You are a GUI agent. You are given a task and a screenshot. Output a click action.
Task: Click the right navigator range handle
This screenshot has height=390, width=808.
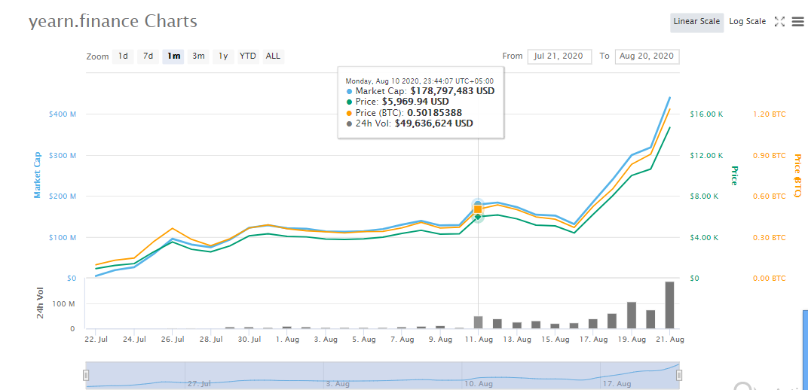(679, 375)
